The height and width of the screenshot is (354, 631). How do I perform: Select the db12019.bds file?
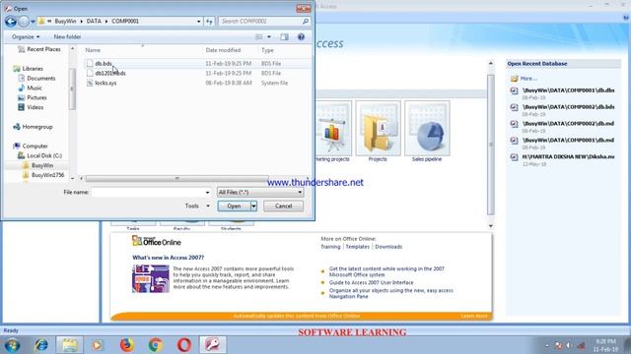(110, 73)
